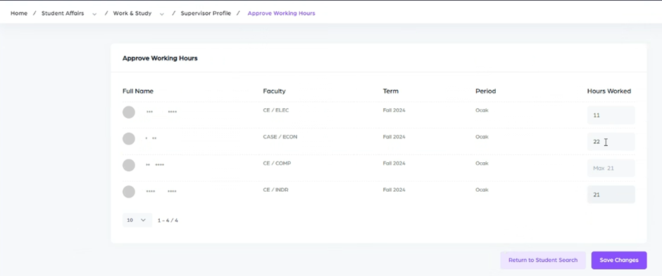Sort by the Full Name column header
Image resolution: width=662 pixels, height=276 pixels.
138,91
